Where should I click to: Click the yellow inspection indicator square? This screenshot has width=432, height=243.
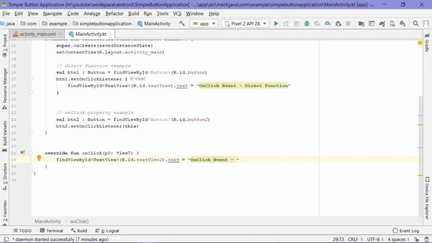pyautogui.click(x=420, y=43)
